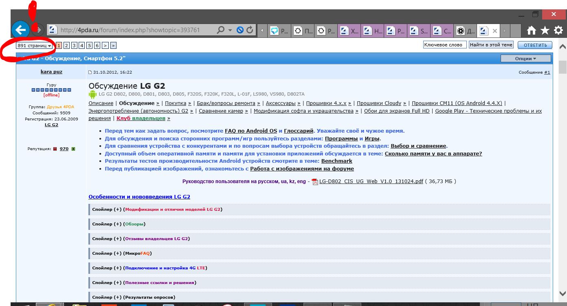567x306 pixels.
Task: Go back with the blue Back arrow
Action: (x=20, y=30)
